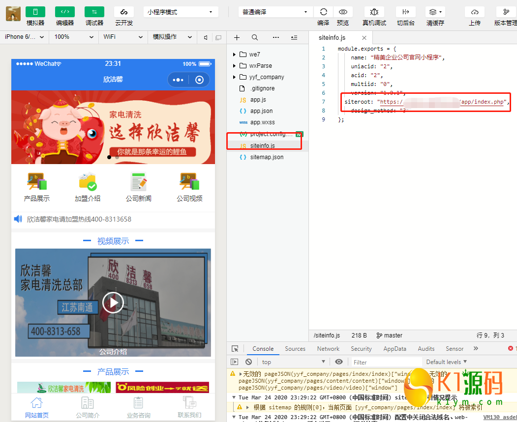Screen dimensions: 517x422
Task: Toggle the console sidebar icon
Action: [x=235, y=362]
